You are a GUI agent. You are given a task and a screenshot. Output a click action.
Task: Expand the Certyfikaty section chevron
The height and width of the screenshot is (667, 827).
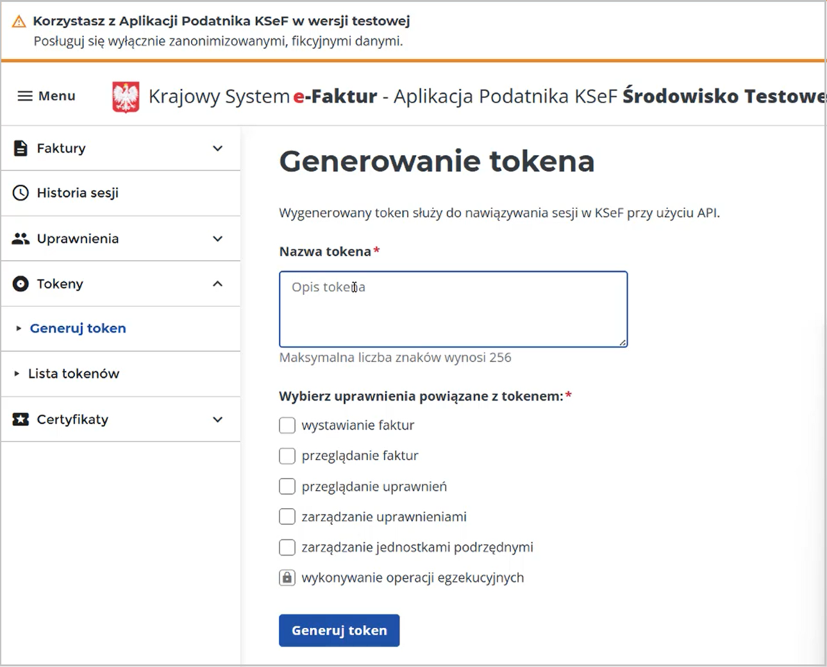(x=218, y=420)
